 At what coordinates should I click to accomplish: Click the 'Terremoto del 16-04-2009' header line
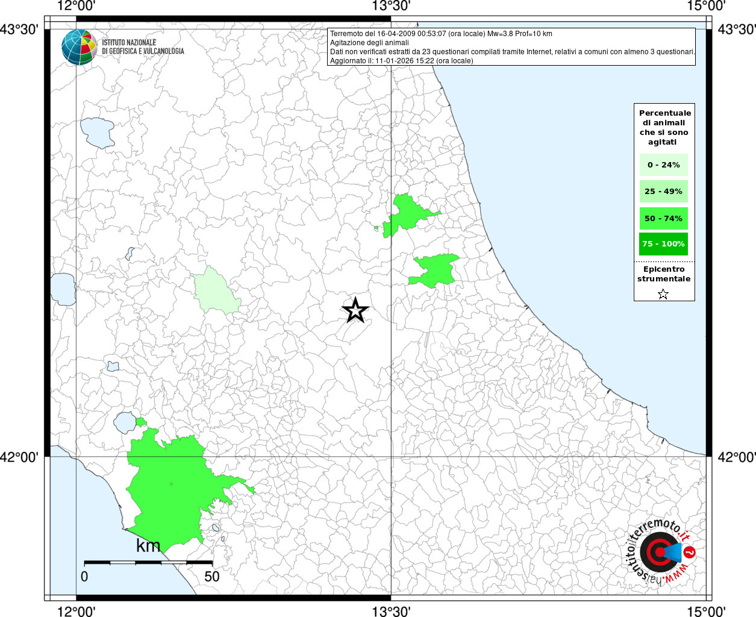click(x=441, y=34)
